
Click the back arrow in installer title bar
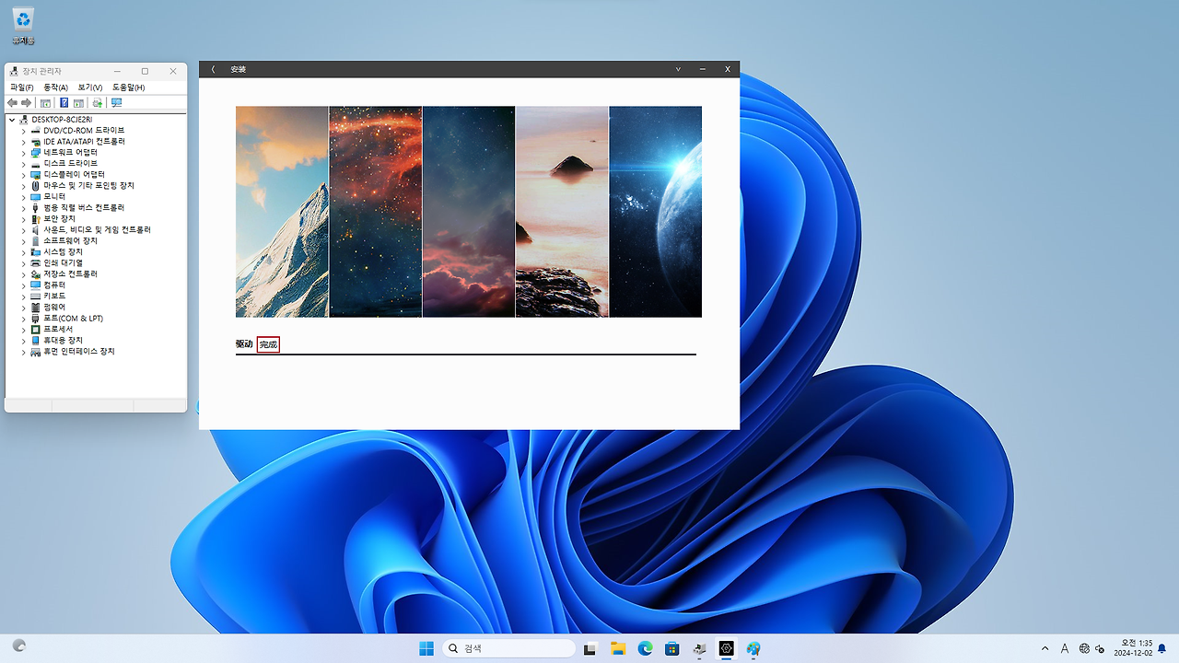click(214, 69)
